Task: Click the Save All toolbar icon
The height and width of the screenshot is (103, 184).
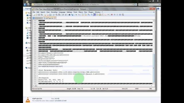Action: point(42,15)
